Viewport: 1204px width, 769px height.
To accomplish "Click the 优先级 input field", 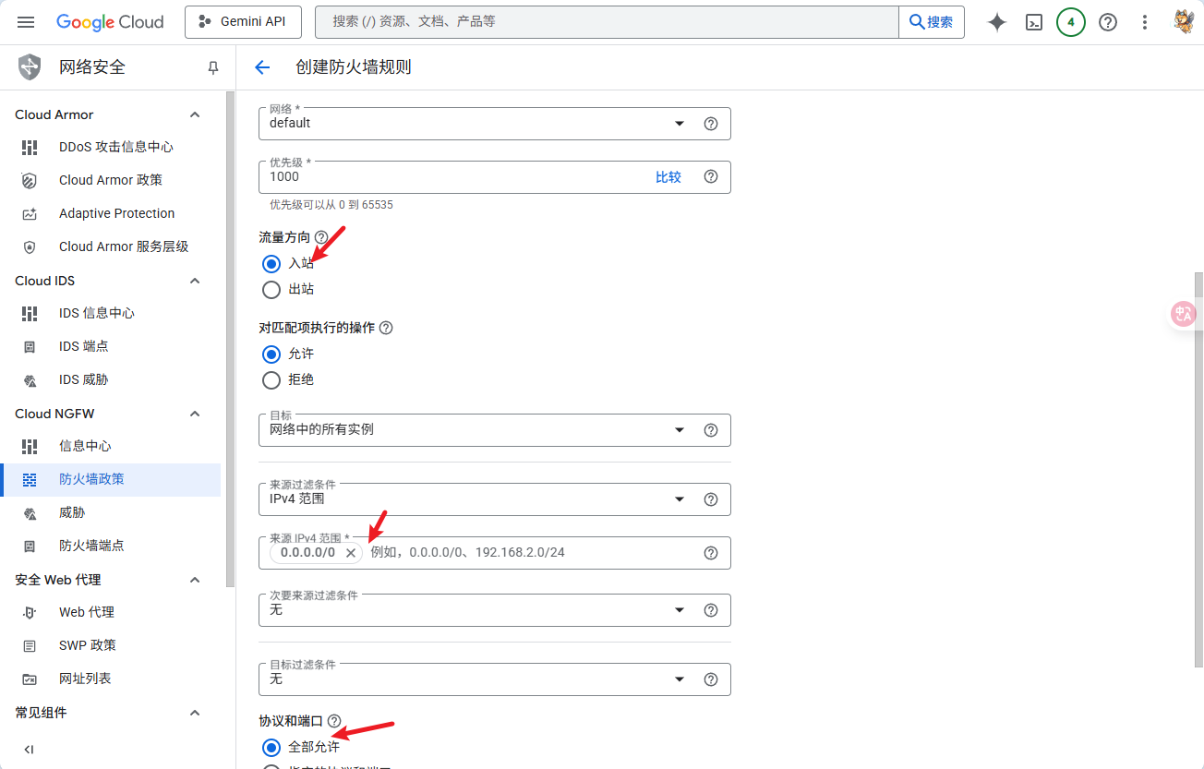I will [x=452, y=177].
